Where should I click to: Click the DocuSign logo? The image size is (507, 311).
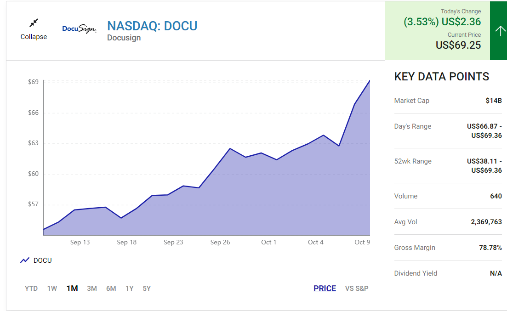click(79, 29)
